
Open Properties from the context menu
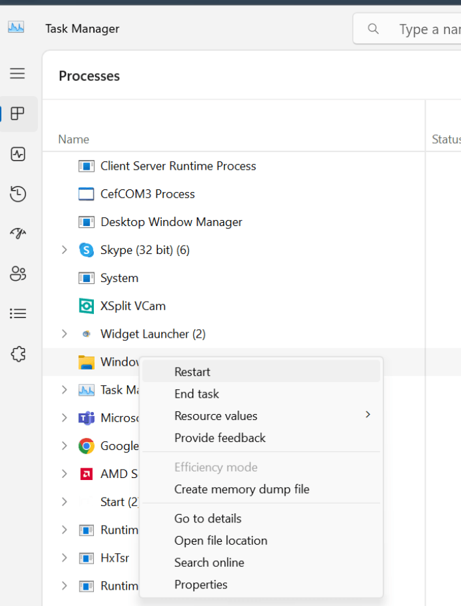pos(261,584)
